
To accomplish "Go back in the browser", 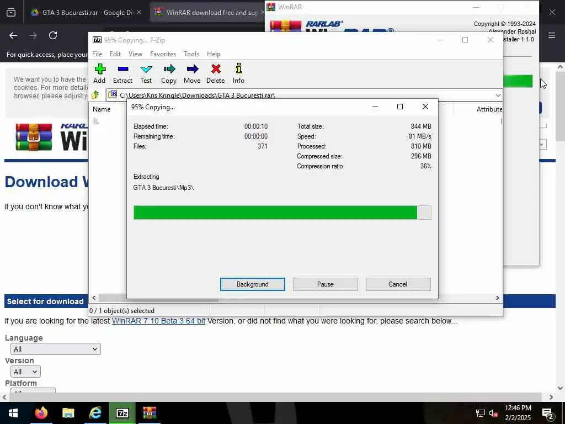I will tap(13, 35).
